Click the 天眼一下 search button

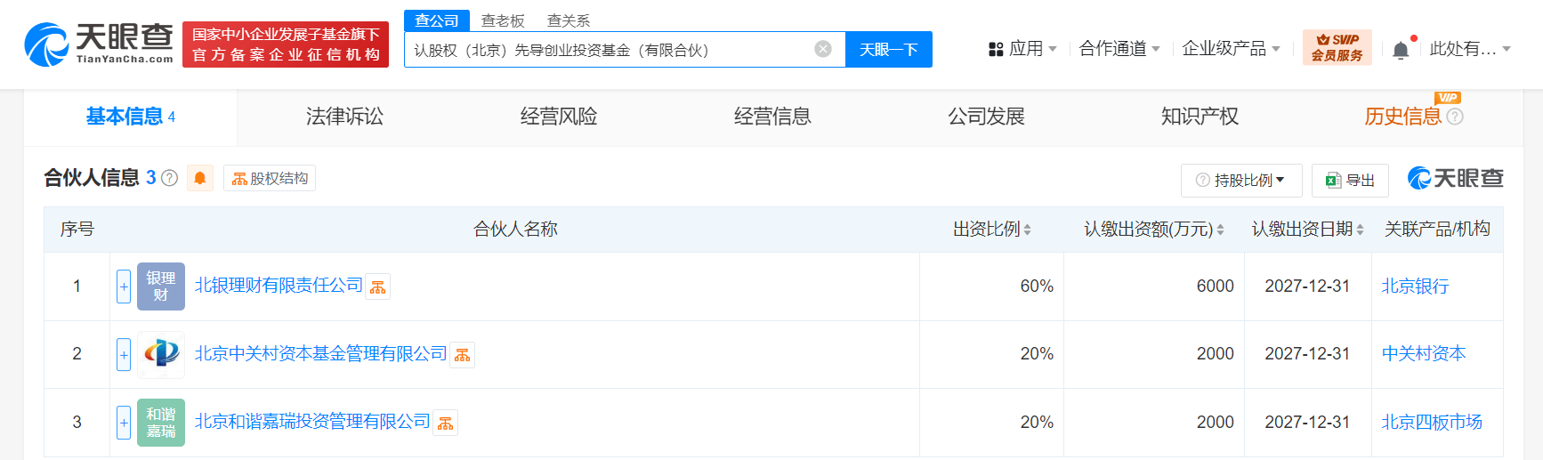[x=889, y=49]
